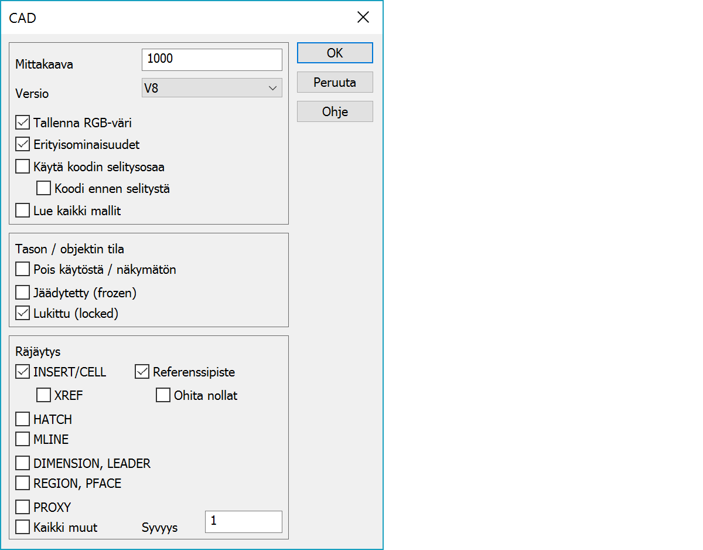The height and width of the screenshot is (550, 703).
Task: Click the Syvyys depth input field
Action: click(243, 521)
